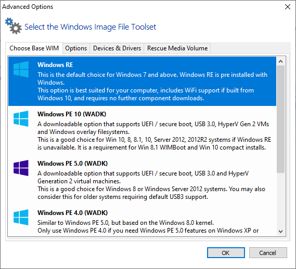Click the list scrollbar down arrow
The image size is (296, 269).
tap(281, 231)
